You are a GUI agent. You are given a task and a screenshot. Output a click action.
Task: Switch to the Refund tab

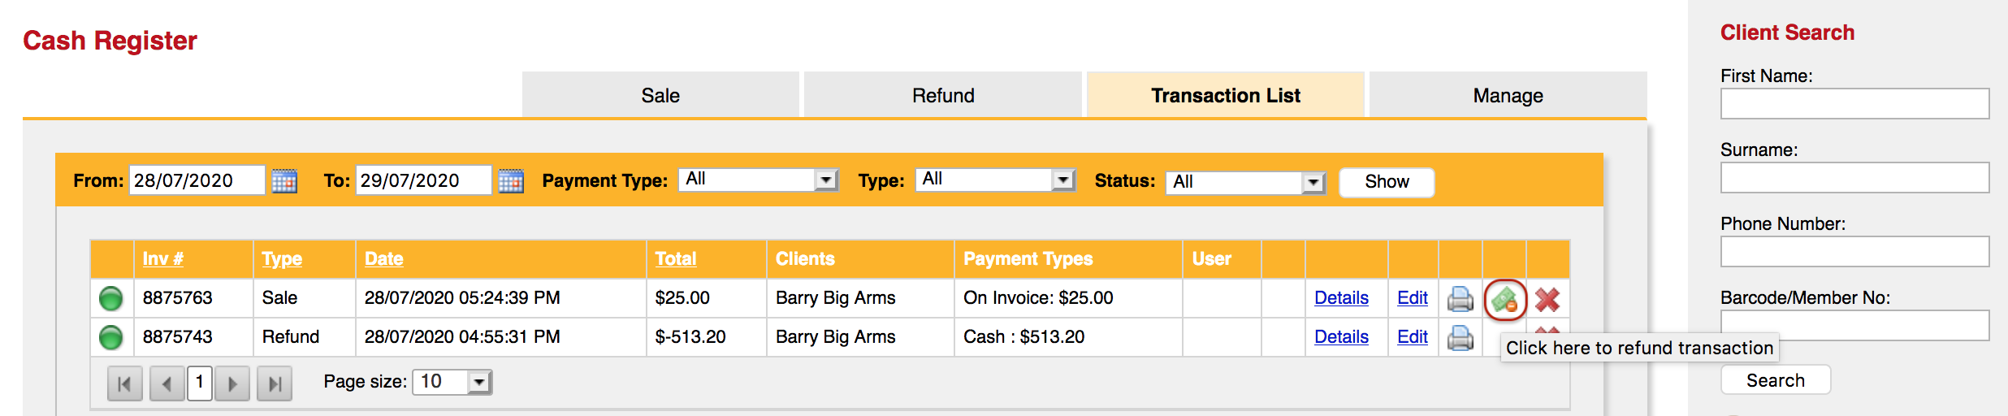pyautogui.click(x=942, y=95)
